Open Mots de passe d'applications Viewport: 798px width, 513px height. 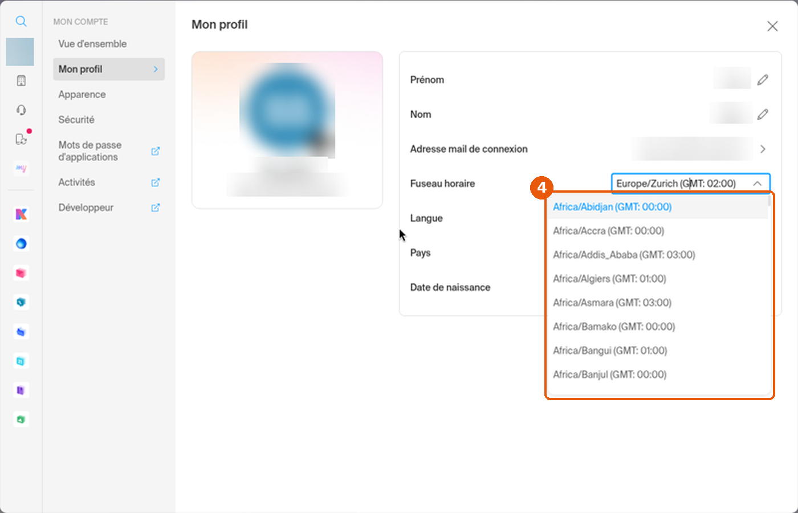[90, 151]
